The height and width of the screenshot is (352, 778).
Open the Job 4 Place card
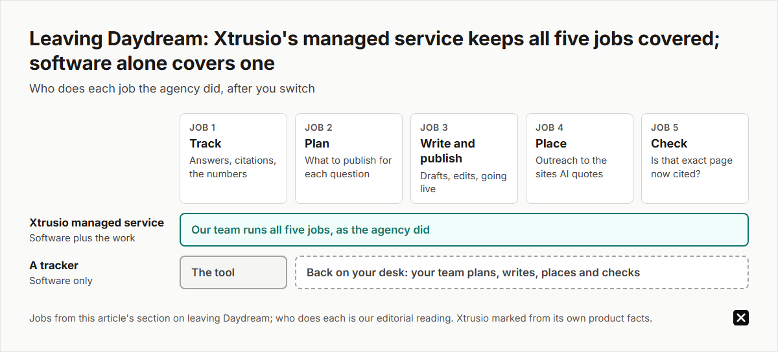[580, 159]
